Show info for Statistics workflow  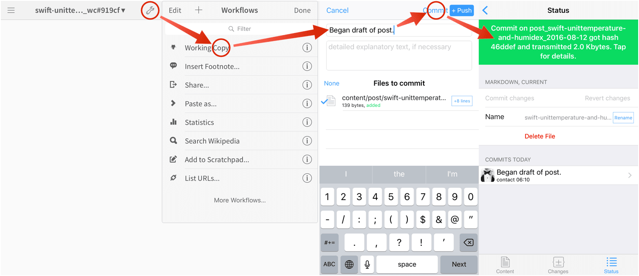[307, 122]
